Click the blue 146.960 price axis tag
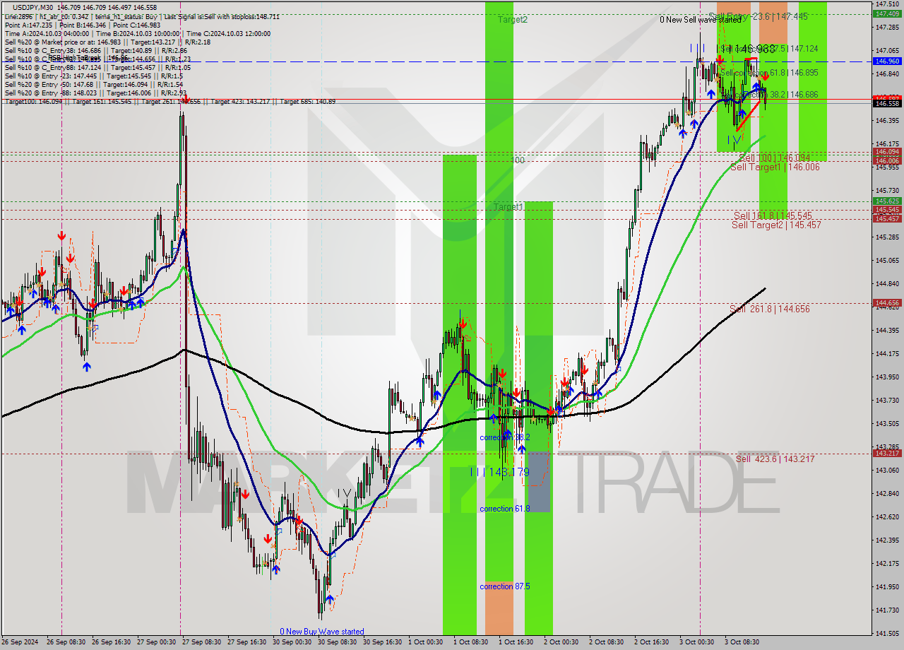904x650 pixels. click(x=887, y=61)
